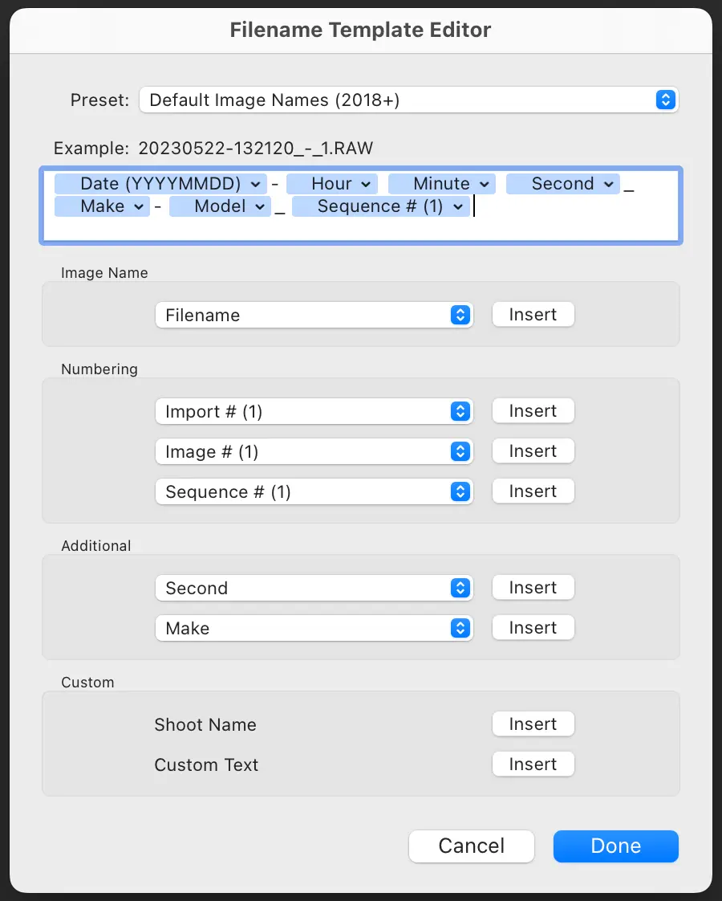Open the Date (YYYYMMDD) token options
722x901 pixels.
pyautogui.click(x=252, y=183)
